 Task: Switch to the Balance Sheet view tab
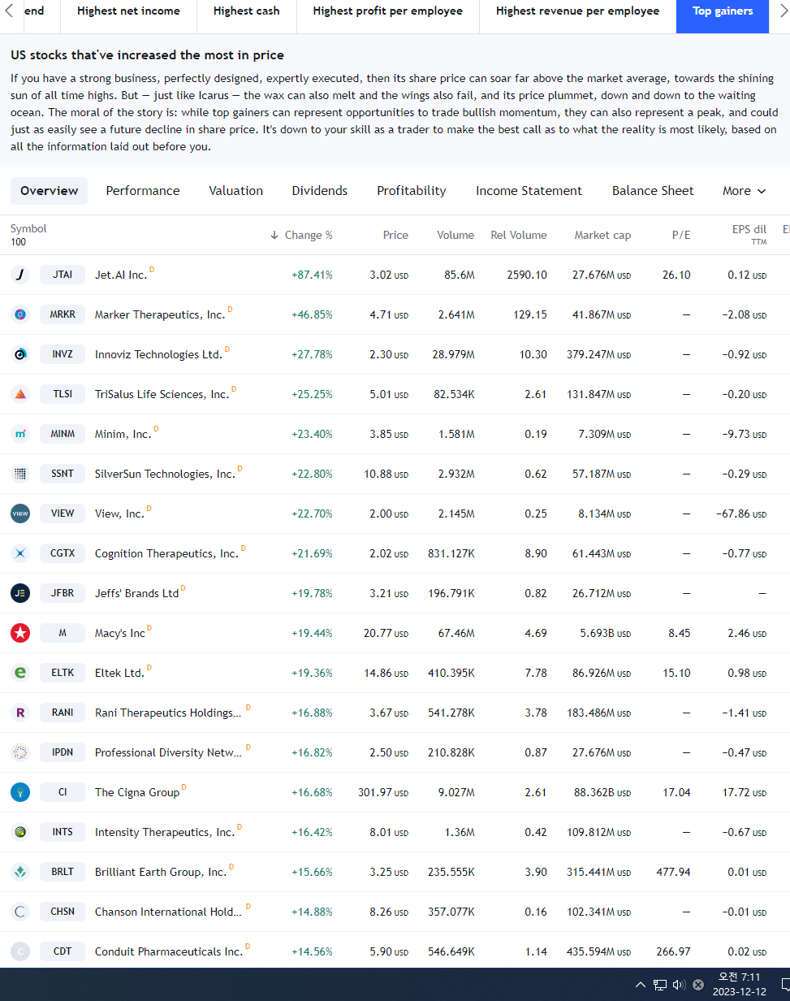point(653,191)
